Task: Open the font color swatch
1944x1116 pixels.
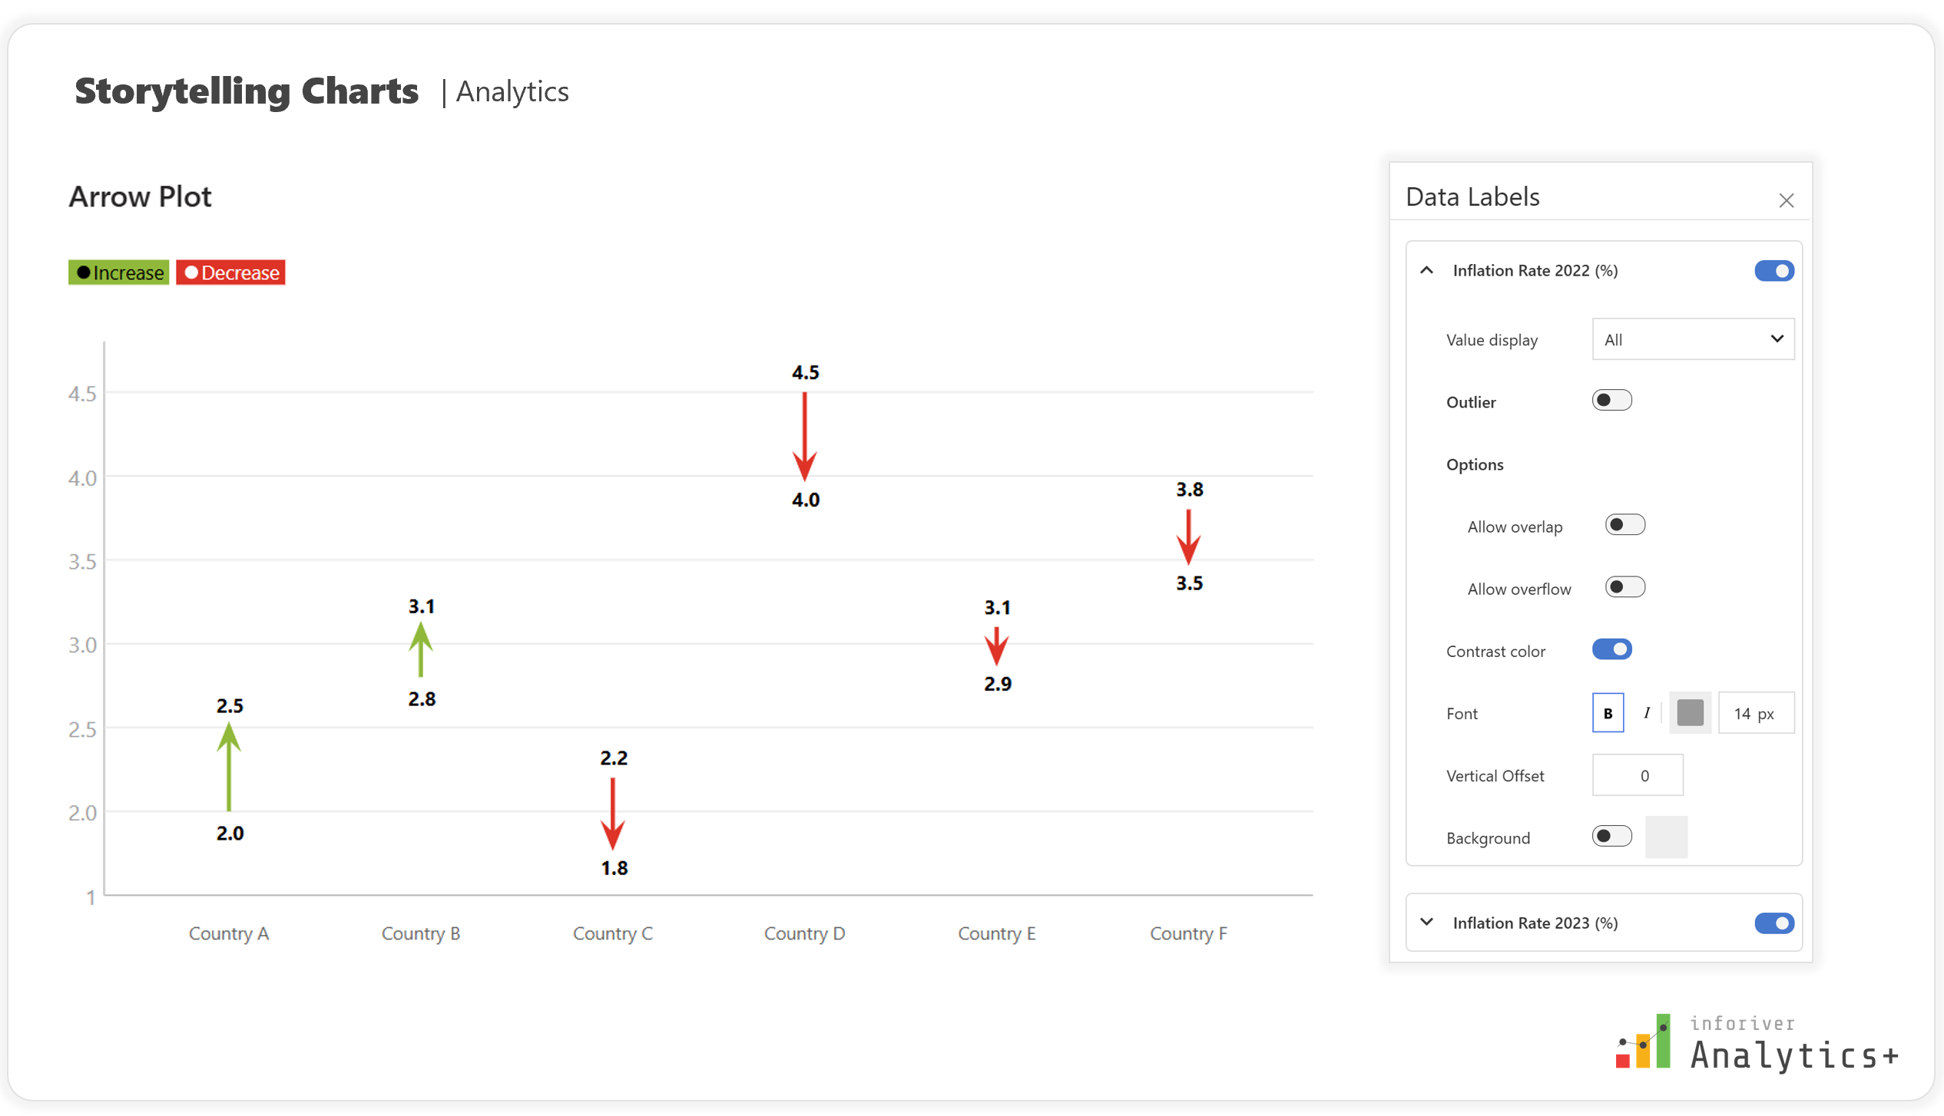Action: pos(1690,713)
